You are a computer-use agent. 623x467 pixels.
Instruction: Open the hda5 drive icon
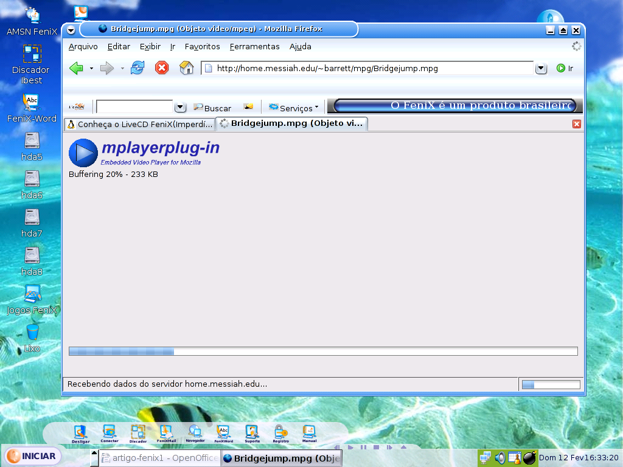[32, 147]
